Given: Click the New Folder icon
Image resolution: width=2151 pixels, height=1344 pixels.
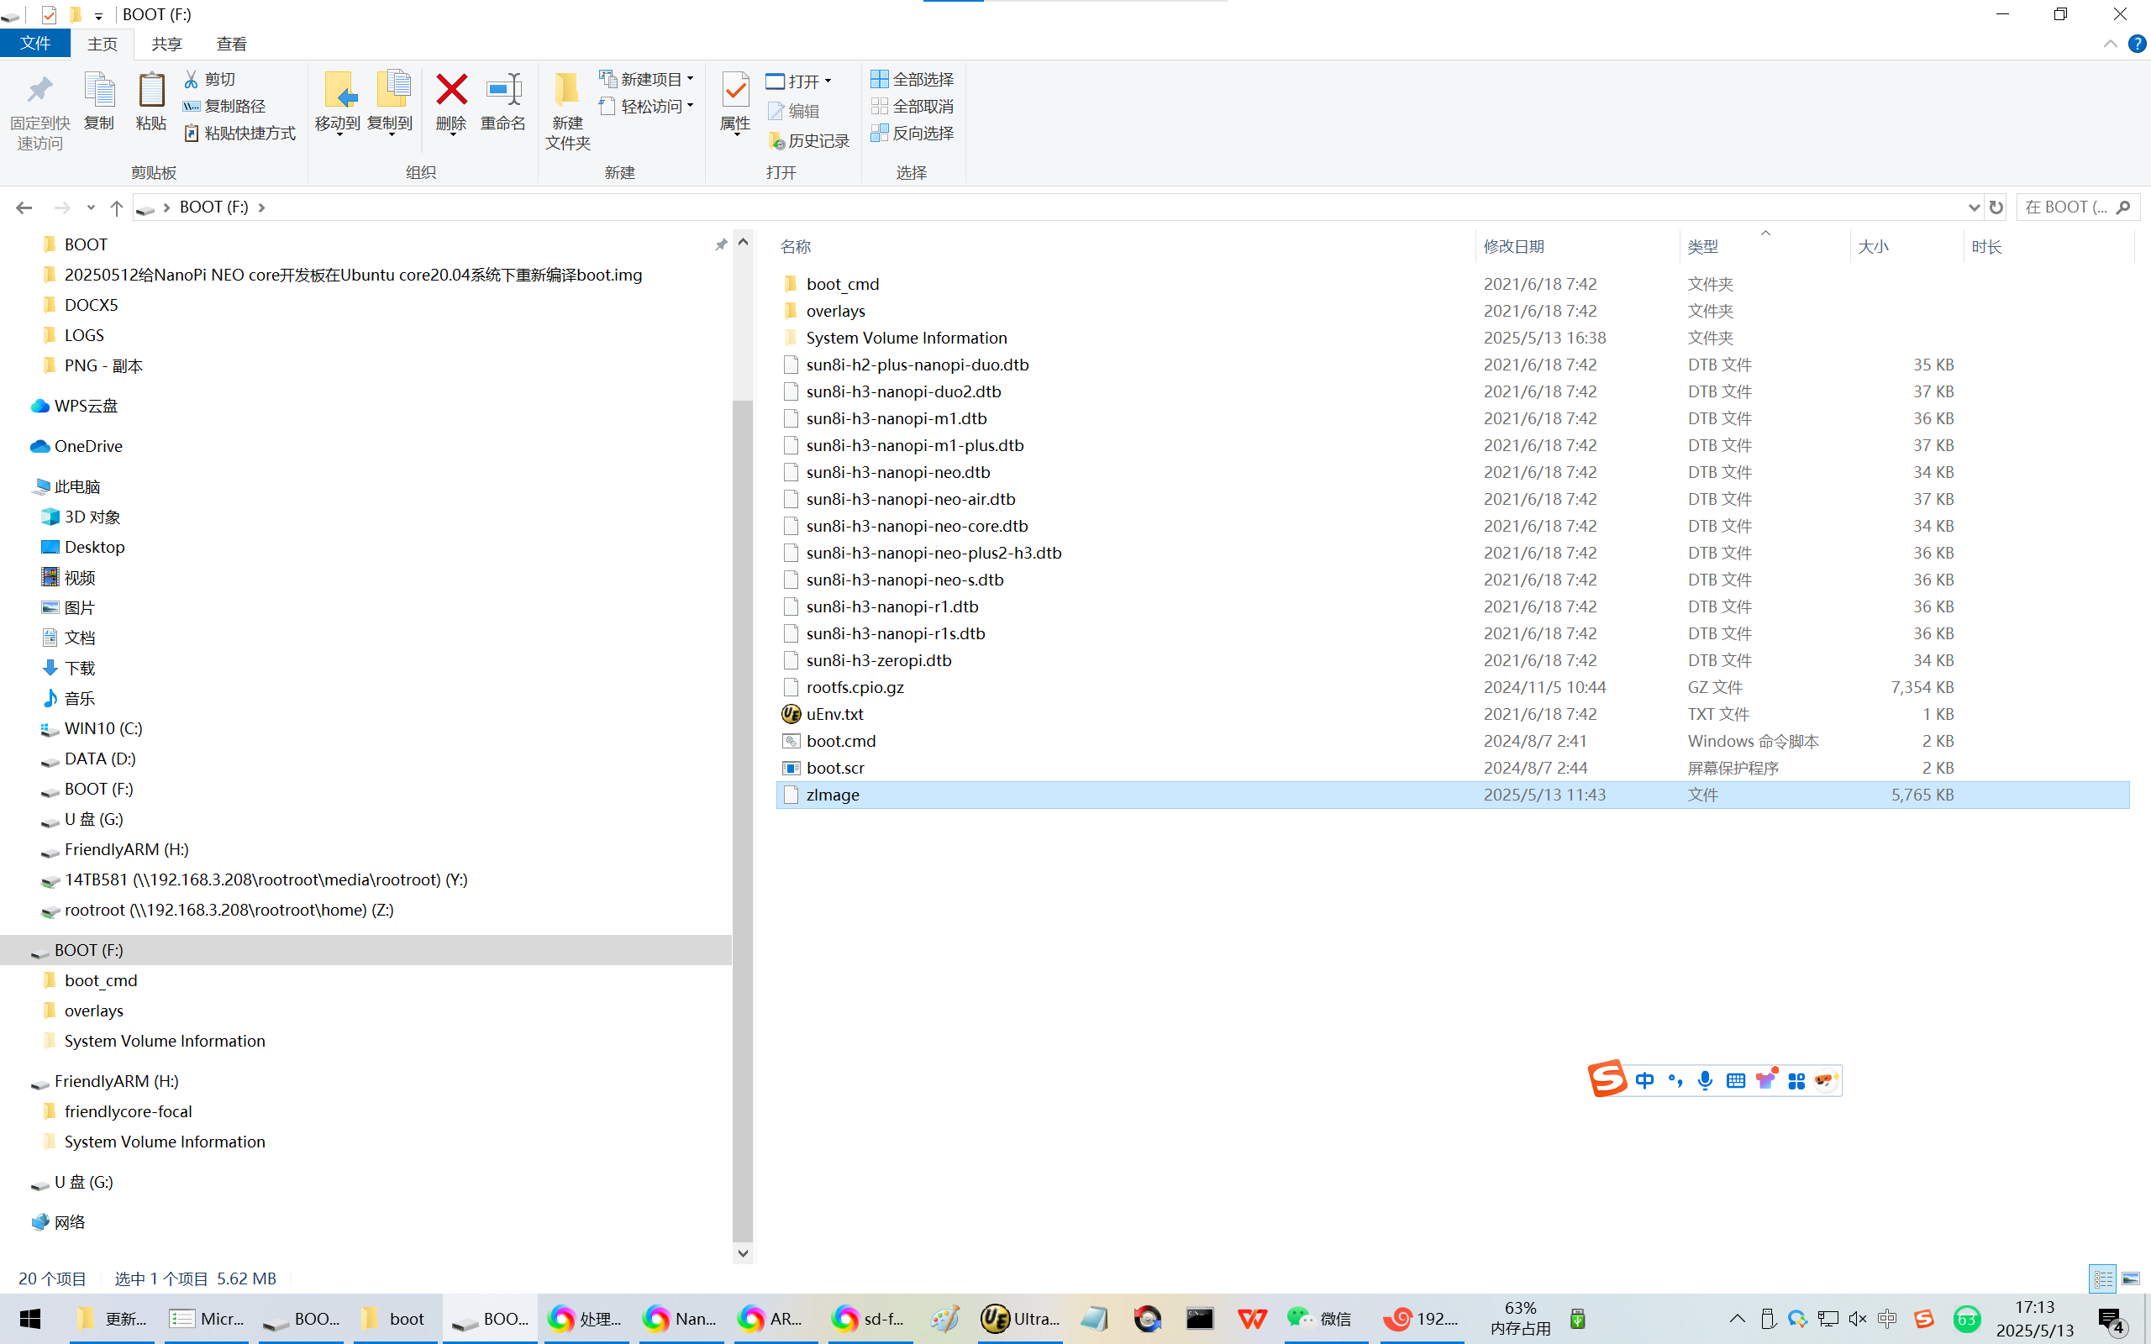Looking at the screenshot, I should [567, 92].
